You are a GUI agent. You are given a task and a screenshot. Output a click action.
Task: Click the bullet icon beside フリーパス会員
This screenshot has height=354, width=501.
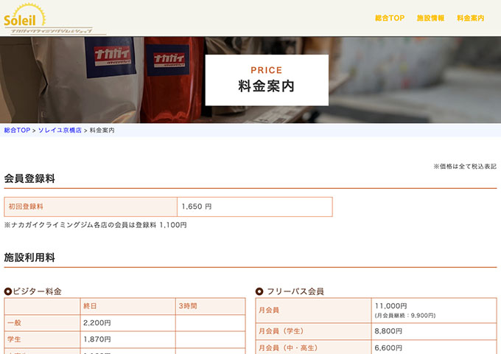259,291
